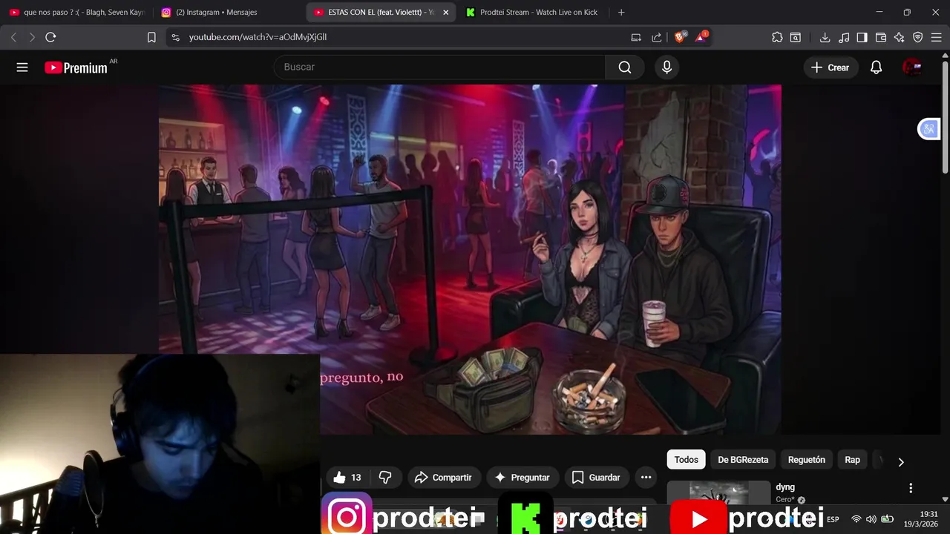The width and height of the screenshot is (950, 534).
Task: Go forward with the browser forward arrow
Action: [32, 37]
